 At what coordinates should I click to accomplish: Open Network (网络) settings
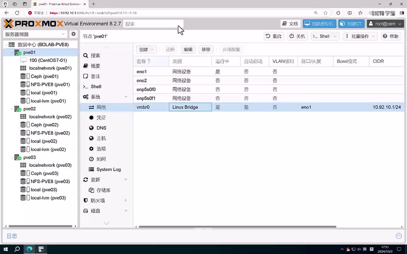pyautogui.click(x=106, y=107)
